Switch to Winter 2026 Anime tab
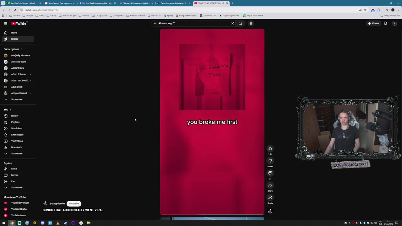This screenshot has width=402, height=226. (x=136, y=3)
